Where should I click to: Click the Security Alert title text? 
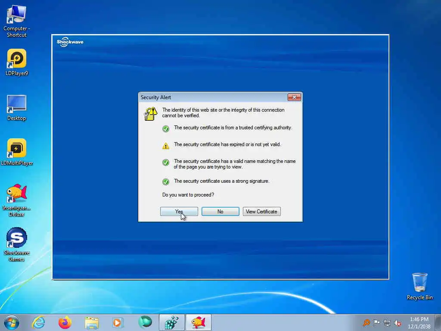(156, 97)
